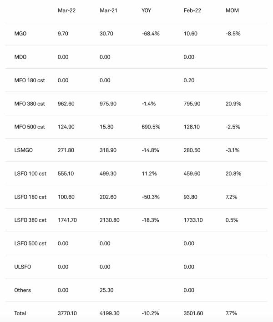Click the 690.5% YOY value
The width and height of the screenshot is (273, 322).
coord(151,127)
